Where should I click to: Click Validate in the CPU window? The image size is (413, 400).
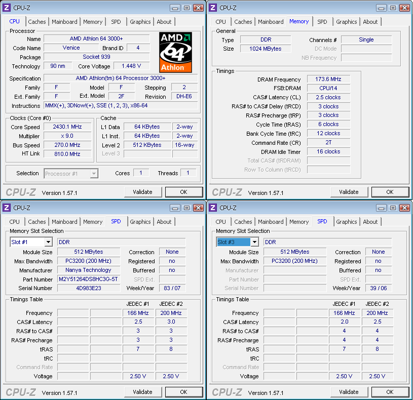(x=142, y=192)
